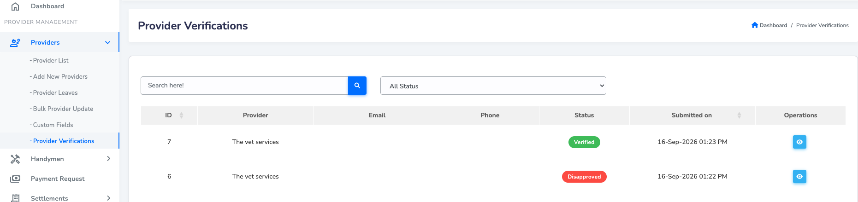The image size is (858, 202).
Task: Collapse the Providers menu chevron
Action: point(108,42)
